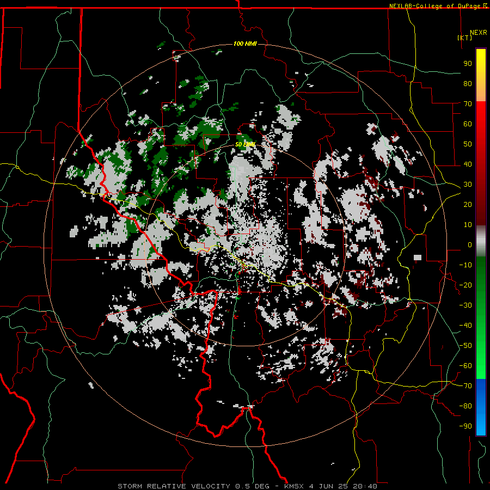Click the 50 value on velocity scale
490x490 pixels.
tap(468, 144)
